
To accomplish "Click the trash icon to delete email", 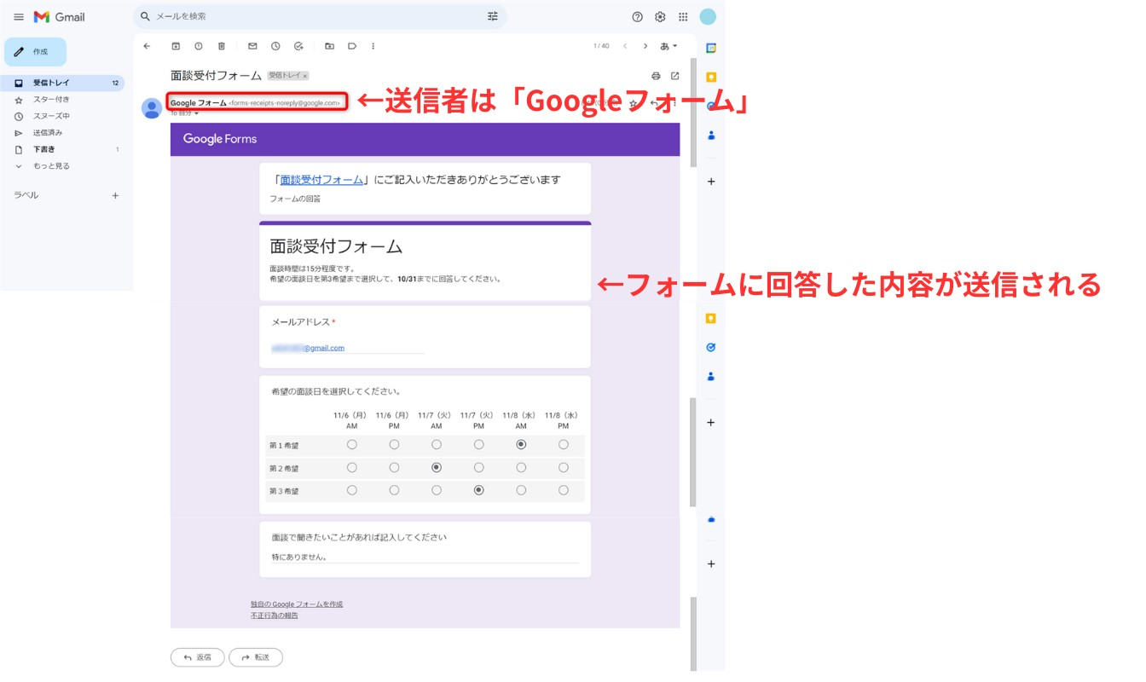I will point(221,46).
